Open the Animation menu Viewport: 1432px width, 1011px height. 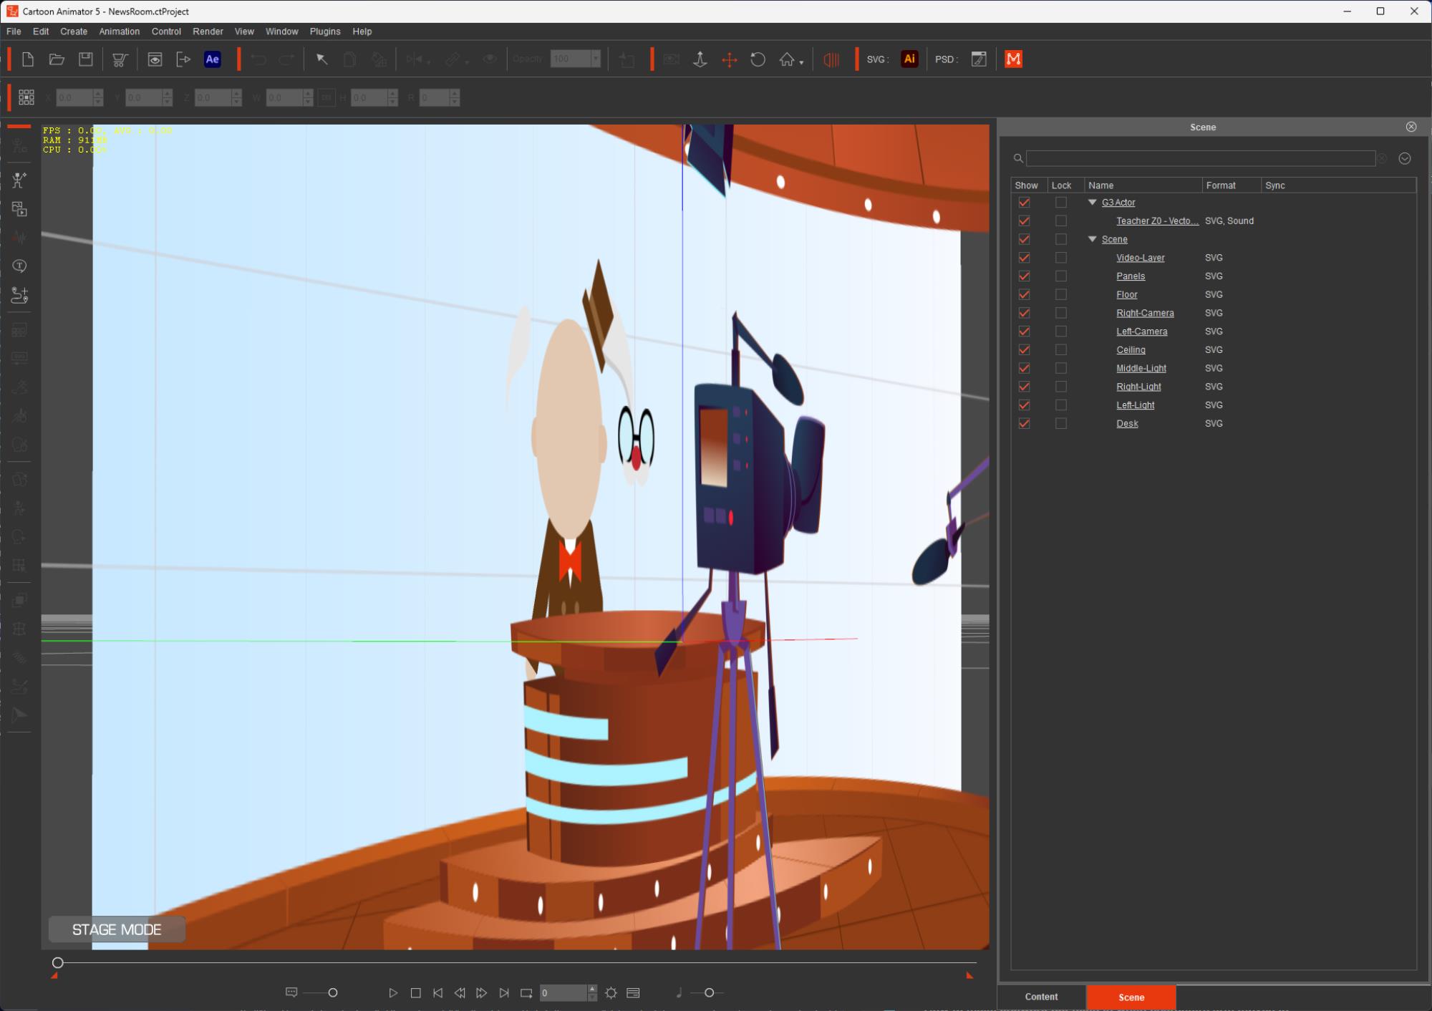tap(120, 32)
